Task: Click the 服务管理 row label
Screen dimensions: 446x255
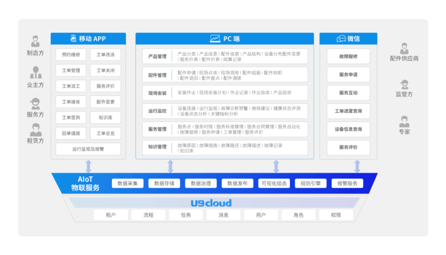Action: (x=157, y=129)
